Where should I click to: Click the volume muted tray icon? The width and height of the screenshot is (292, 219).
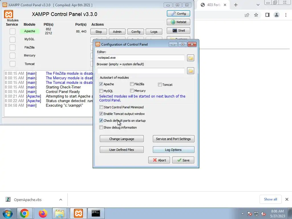tap(263, 214)
